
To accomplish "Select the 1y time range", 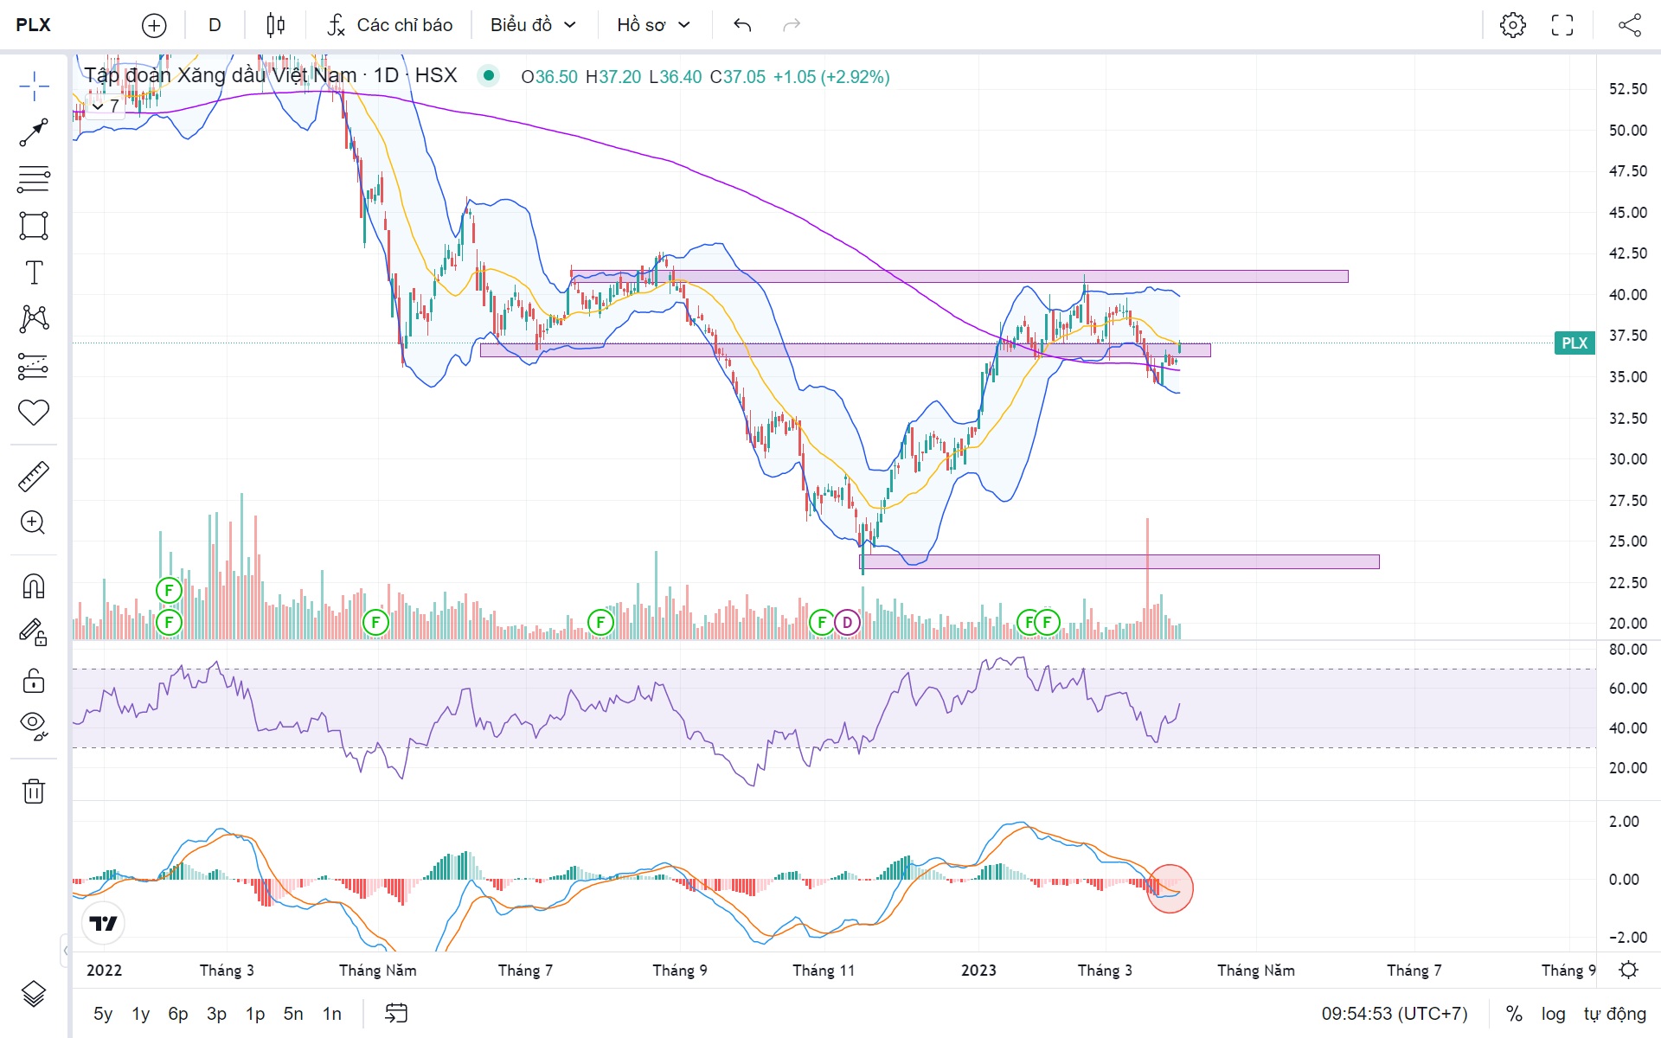I will pyautogui.click(x=141, y=1014).
